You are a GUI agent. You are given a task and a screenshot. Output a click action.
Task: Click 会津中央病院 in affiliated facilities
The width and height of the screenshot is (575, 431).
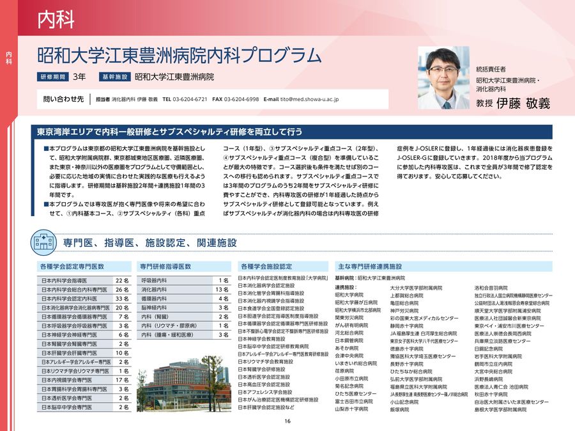[x=349, y=356]
